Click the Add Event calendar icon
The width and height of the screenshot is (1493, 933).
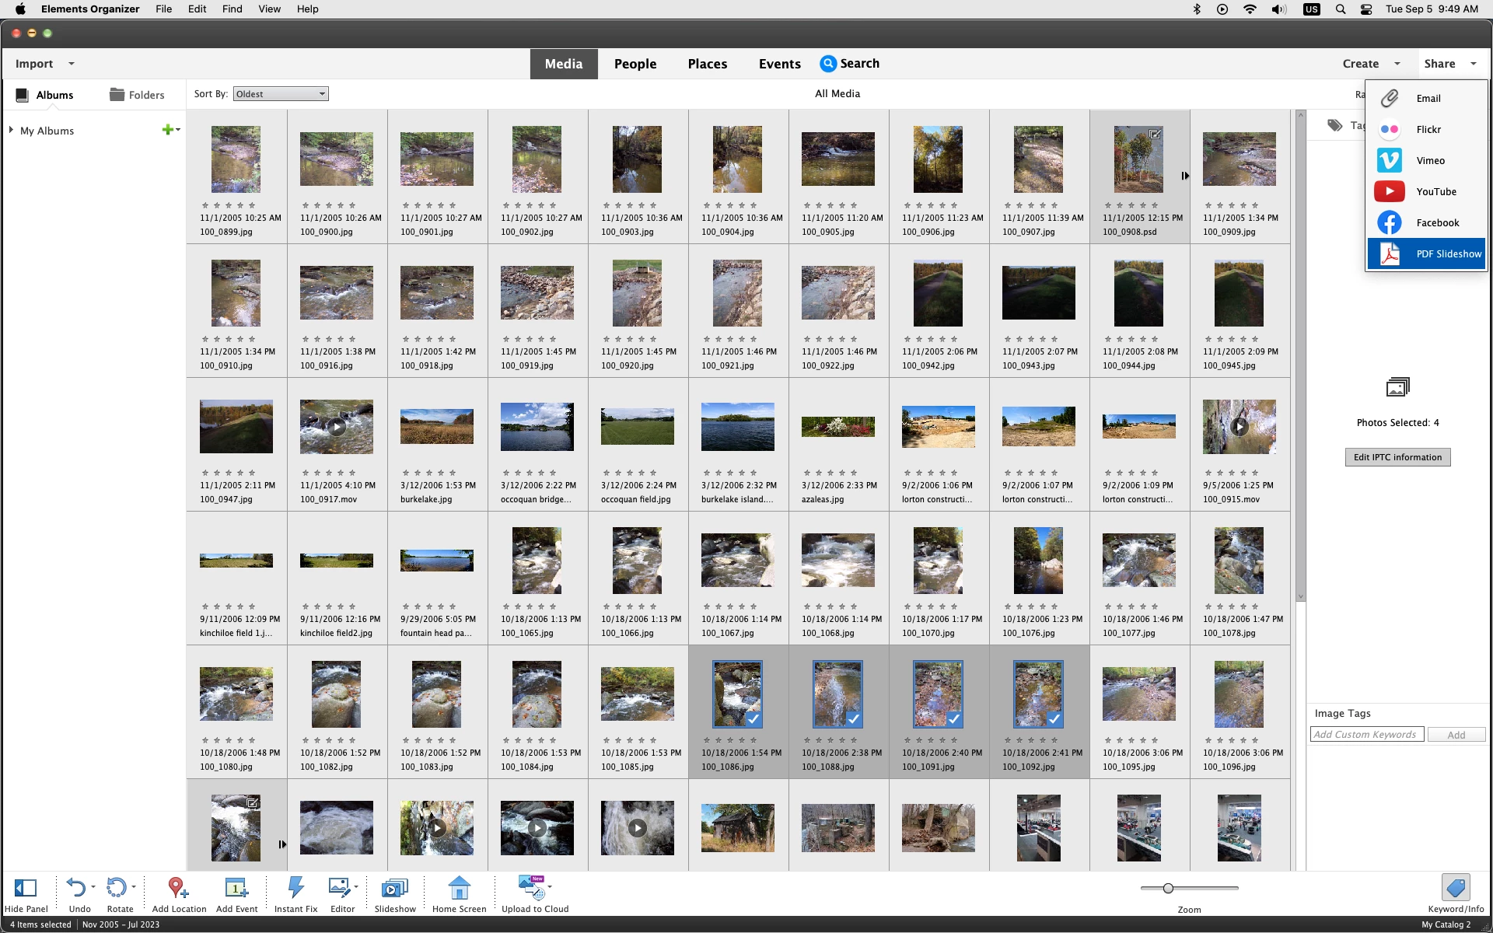(236, 888)
